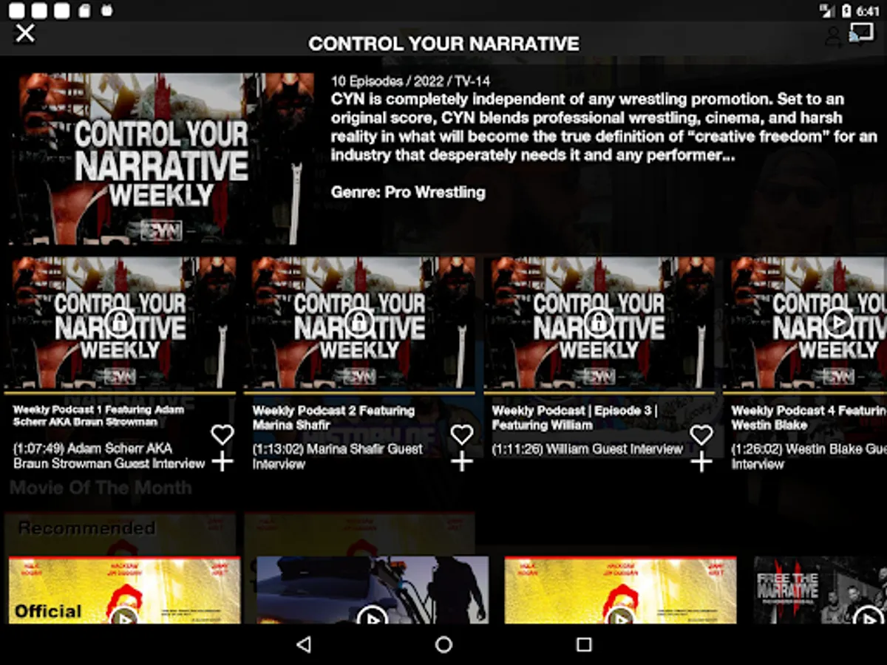Tap the Android Back navigation button

(x=303, y=645)
